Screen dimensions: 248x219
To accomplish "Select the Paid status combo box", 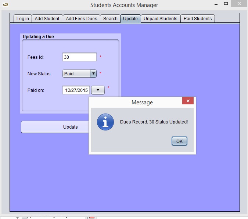I will pyautogui.click(x=79, y=73).
